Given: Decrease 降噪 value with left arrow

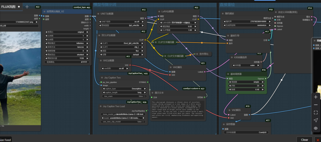Looking at the screenshot, I should click(229, 89).
